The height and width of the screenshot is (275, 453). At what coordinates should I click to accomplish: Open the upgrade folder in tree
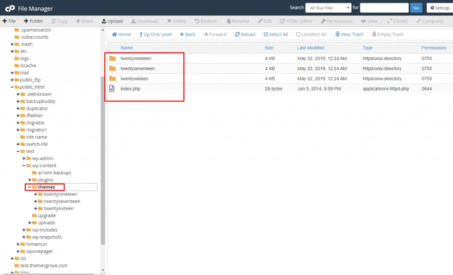(x=46, y=215)
